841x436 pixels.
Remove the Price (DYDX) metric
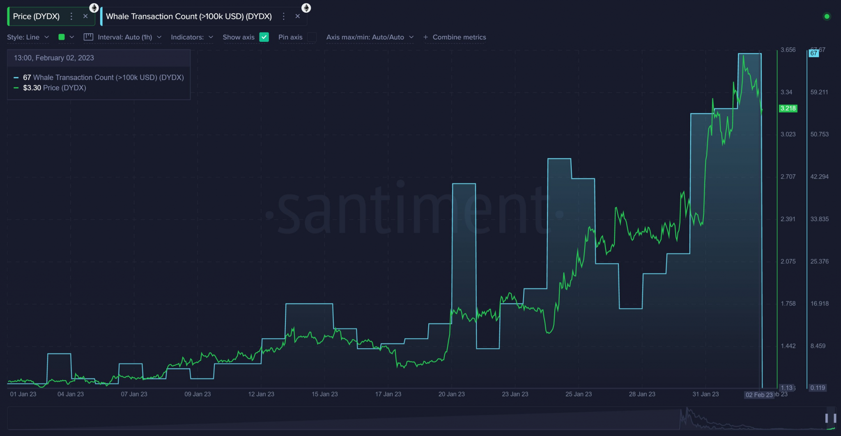[x=85, y=16]
